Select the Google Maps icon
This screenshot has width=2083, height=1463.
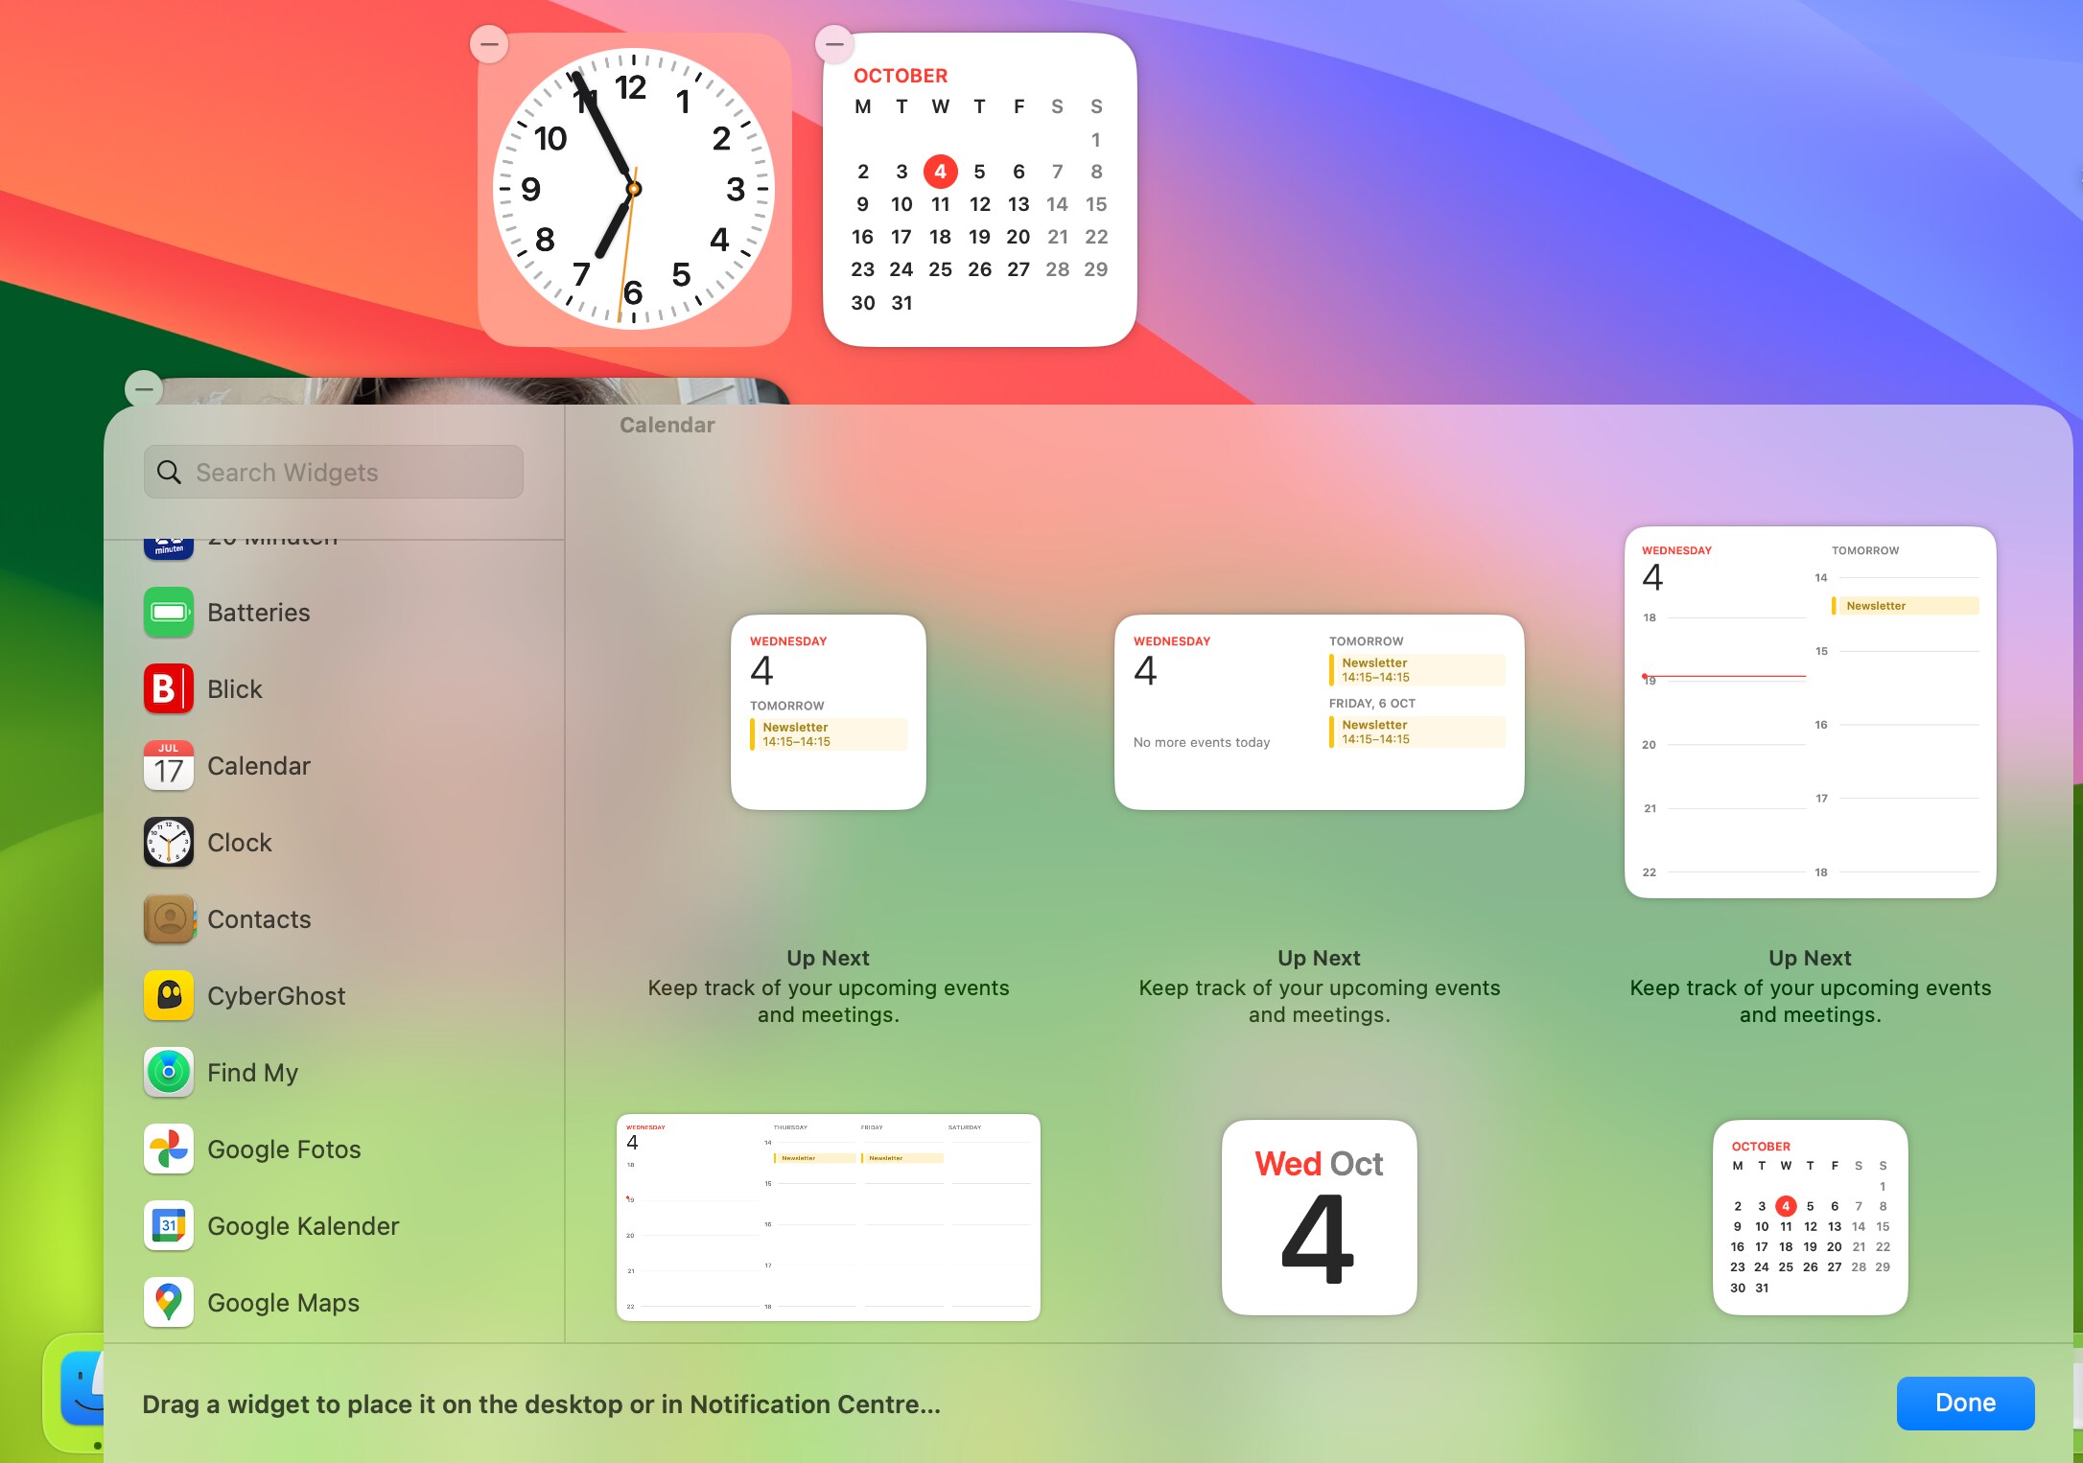pyautogui.click(x=168, y=1302)
